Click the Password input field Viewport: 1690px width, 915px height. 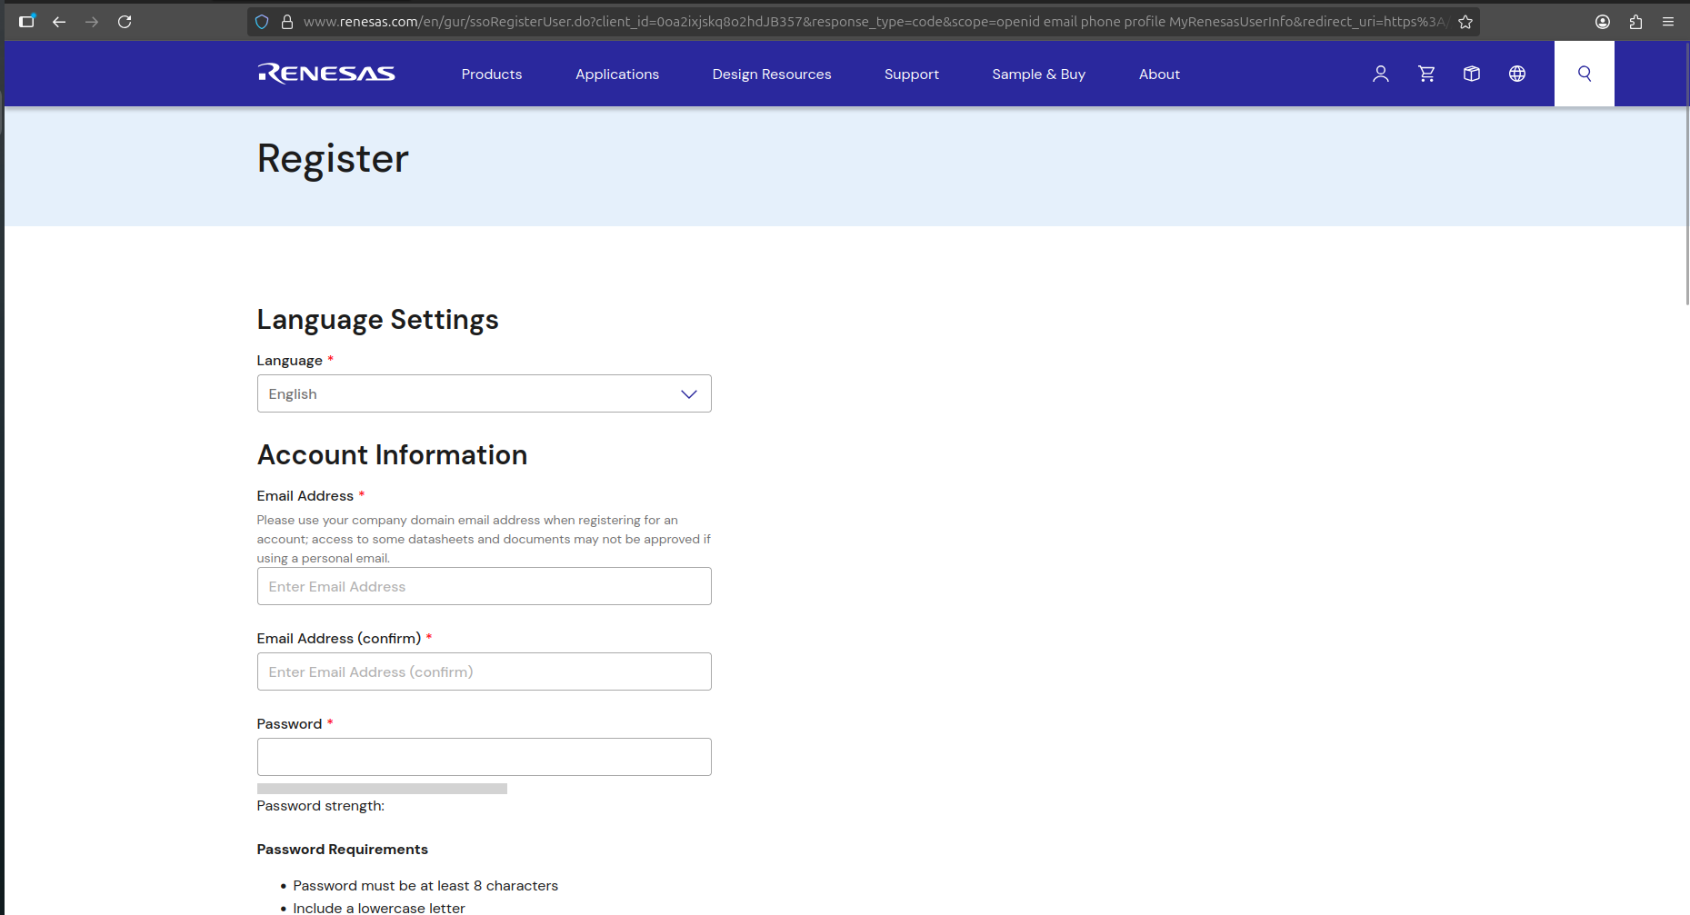click(484, 757)
